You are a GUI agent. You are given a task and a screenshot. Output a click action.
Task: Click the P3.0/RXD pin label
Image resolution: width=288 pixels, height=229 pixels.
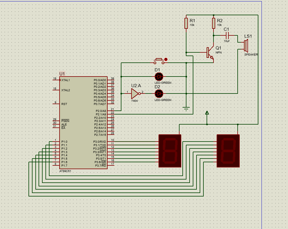100,142
